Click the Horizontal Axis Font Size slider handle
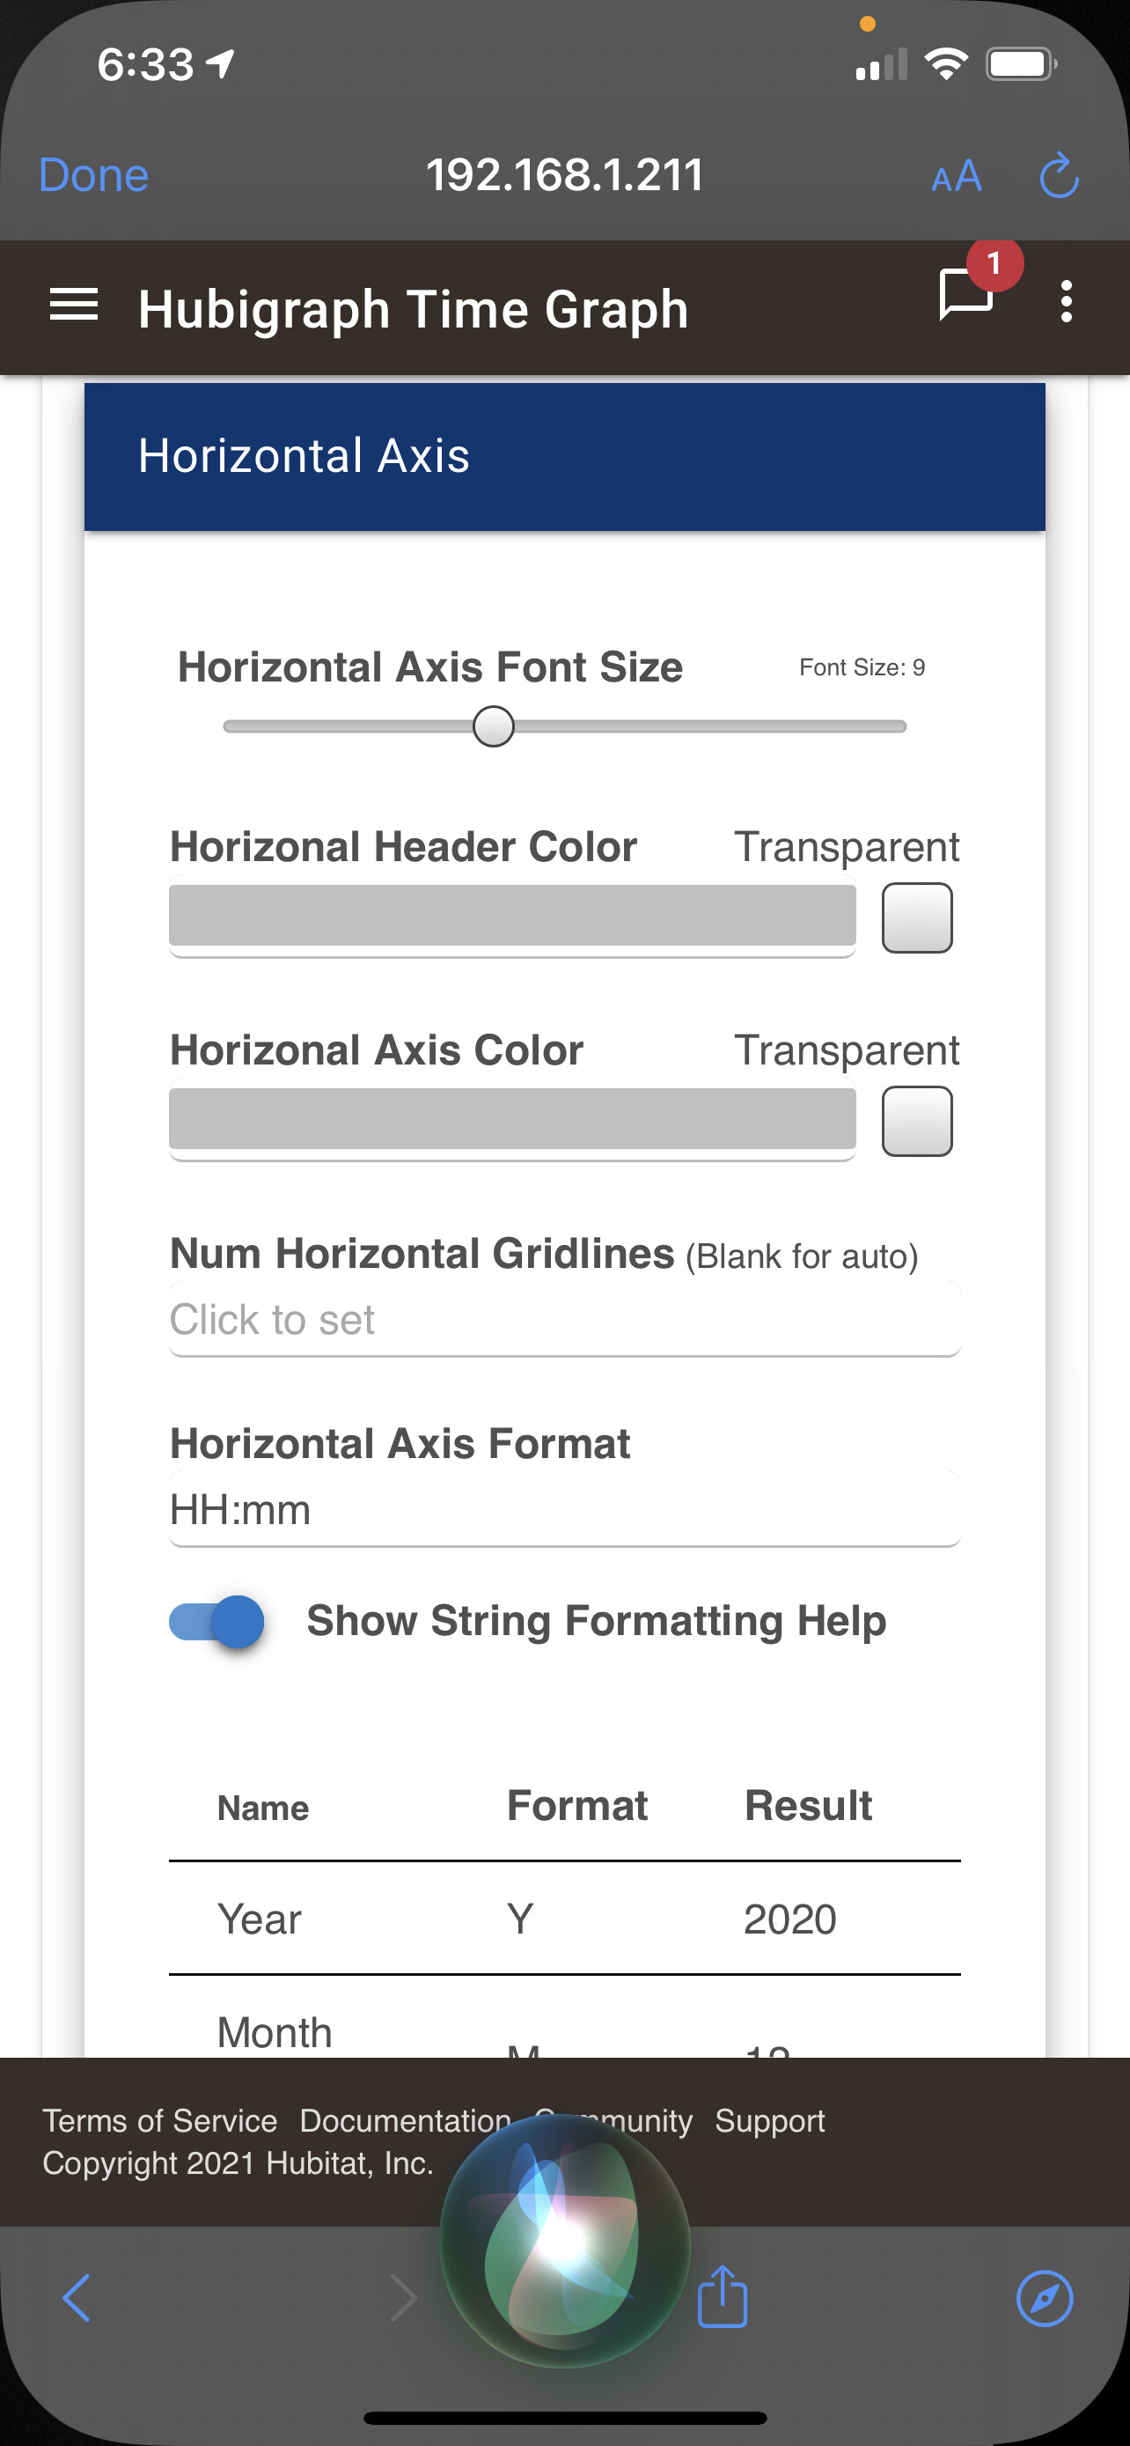 click(494, 726)
